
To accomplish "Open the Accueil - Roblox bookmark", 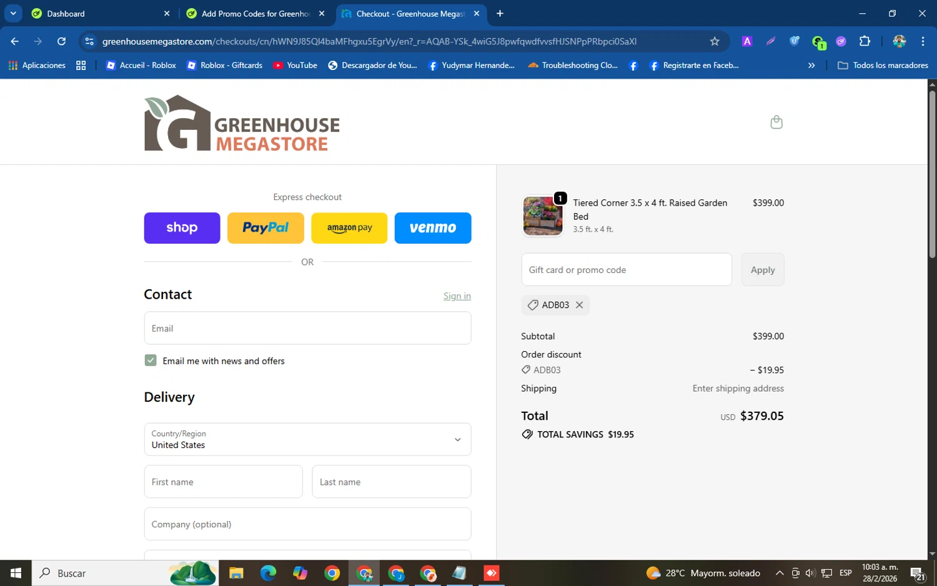I will pos(141,65).
